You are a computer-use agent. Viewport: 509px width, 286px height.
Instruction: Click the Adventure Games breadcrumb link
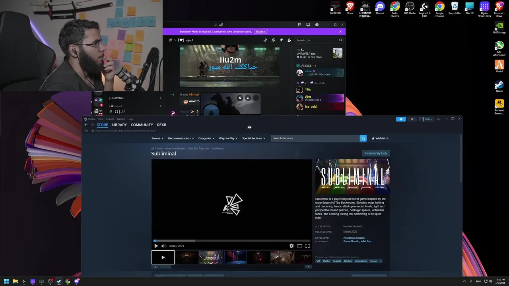click(175, 149)
